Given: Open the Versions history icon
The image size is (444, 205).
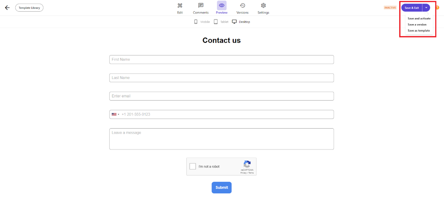Looking at the screenshot, I should click(242, 5).
